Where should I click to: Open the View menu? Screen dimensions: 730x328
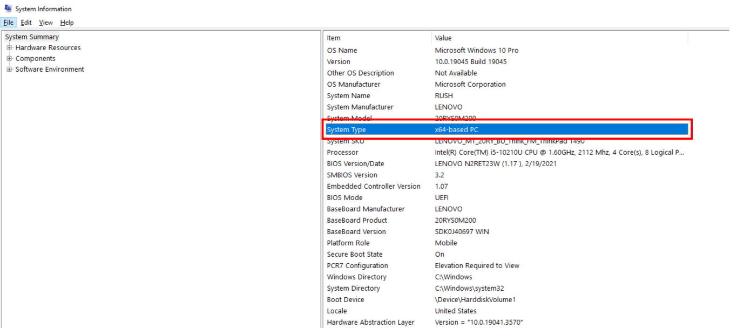tap(46, 23)
